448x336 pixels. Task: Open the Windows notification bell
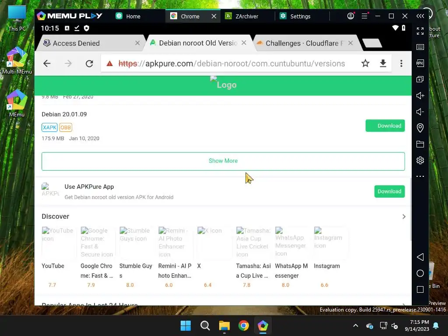coord(436,325)
